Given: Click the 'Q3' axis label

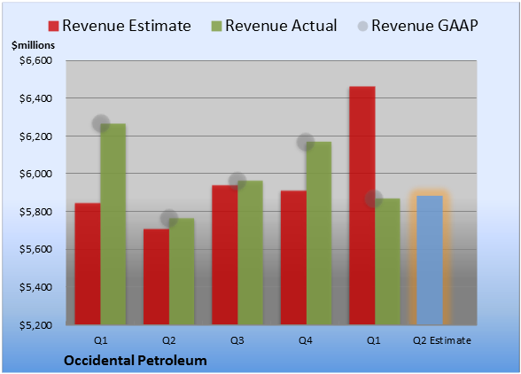Looking at the screenshot, I should (237, 340).
